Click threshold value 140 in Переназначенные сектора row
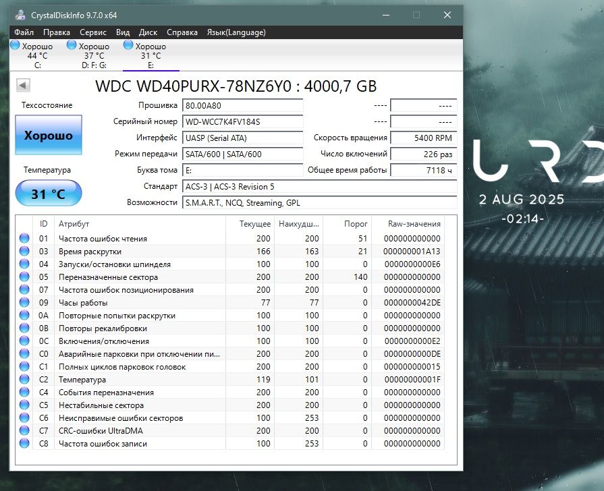Screen dimensions: 604x491 pyautogui.click(x=360, y=277)
